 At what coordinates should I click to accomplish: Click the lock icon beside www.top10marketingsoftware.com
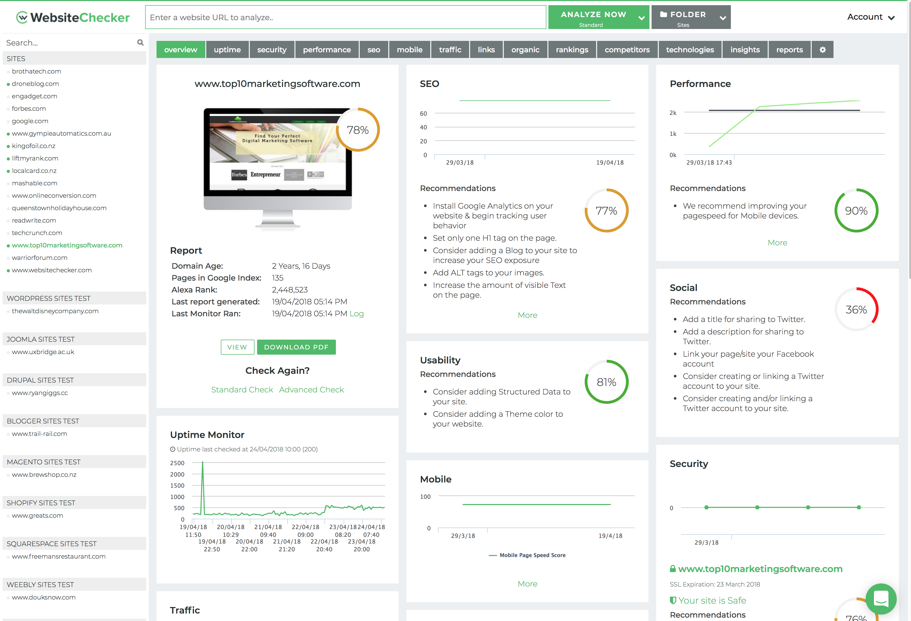pyautogui.click(x=673, y=569)
